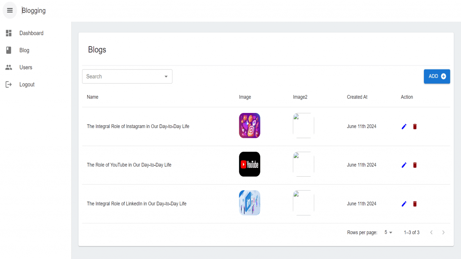Click June 11th 2024 in YouTube row
Screen dimensions: 461x259
pos(362,165)
